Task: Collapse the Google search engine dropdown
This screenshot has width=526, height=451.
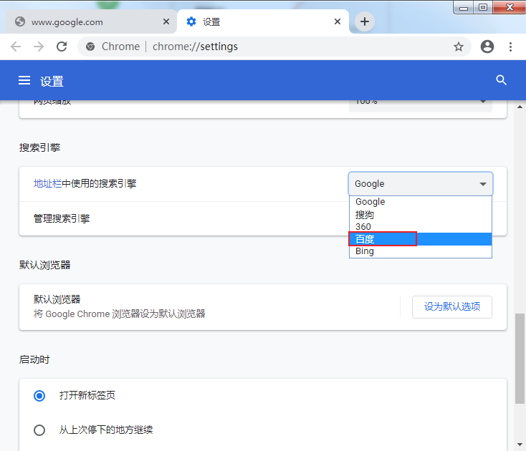Action: (x=421, y=183)
